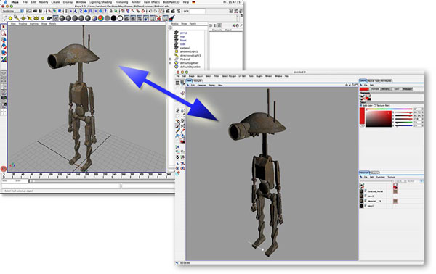Viewport: 436px width, 274px height.
Task: Select defaultObjectSet in Maya outliner
Action: pos(190,67)
